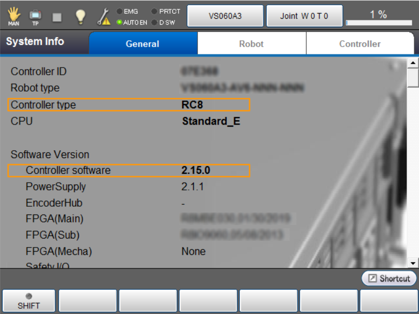419x314 pixels.
Task: Click the EncoderHub label
Action: tap(54, 203)
